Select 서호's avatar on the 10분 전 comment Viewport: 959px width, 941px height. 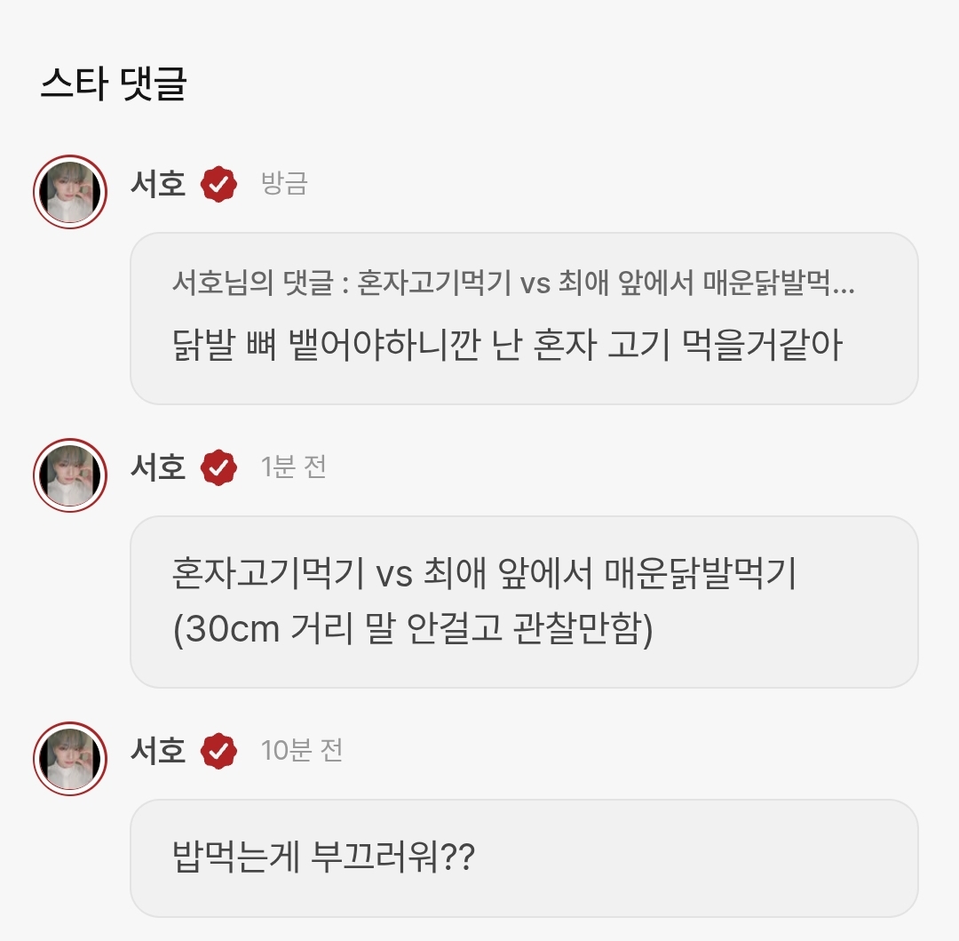[x=70, y=759]
